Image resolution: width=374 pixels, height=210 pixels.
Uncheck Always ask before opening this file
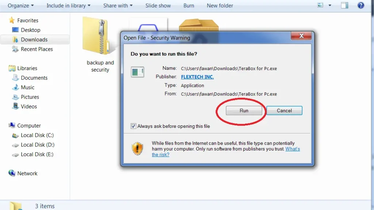[x=133, y=126]
